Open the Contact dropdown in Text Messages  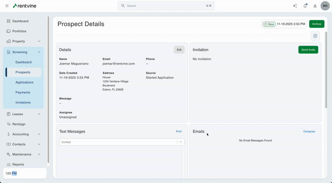[122, 142]
